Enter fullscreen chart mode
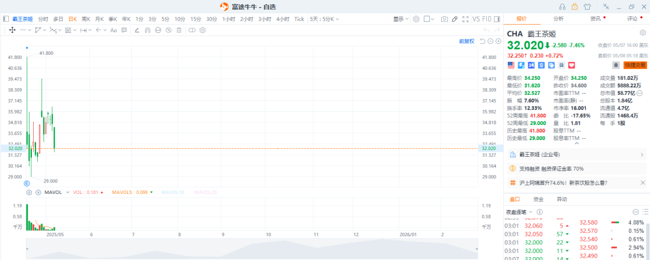The width and height of the screenshot is (650, 260). tap(465, 19)
